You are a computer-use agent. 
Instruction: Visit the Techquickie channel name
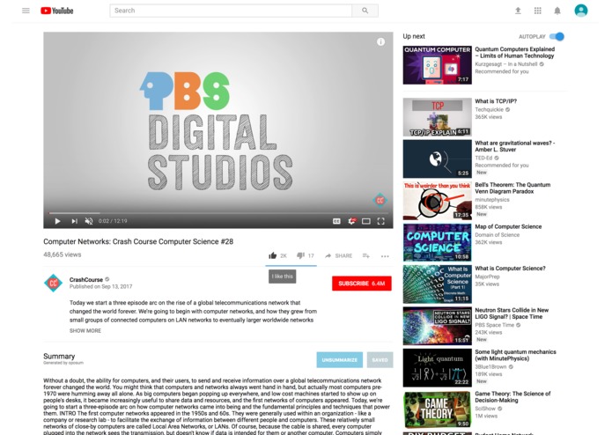tap(489, 109)
